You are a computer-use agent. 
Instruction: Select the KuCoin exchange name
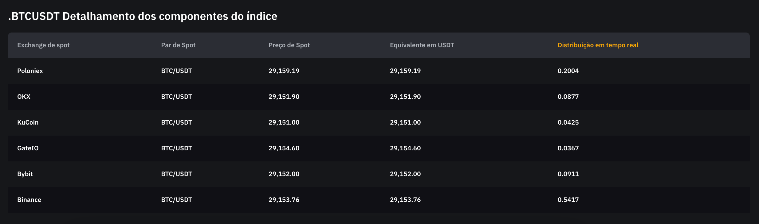click(28, 122)
